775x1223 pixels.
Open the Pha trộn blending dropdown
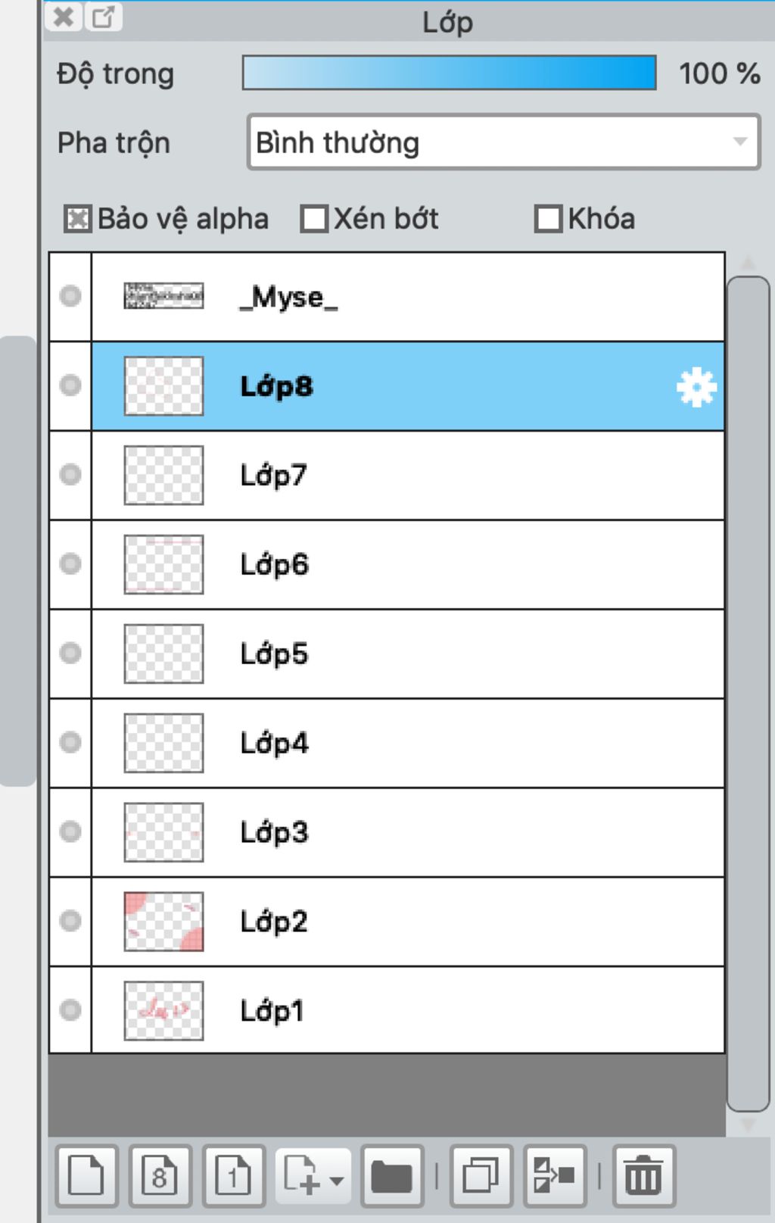[x=503, y=142]
